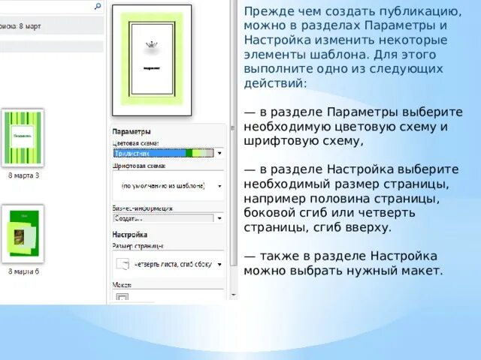The height and width of the screenshot is (360, 481).
Task: Click the Настройка section heading
Action: coord(130,235)
